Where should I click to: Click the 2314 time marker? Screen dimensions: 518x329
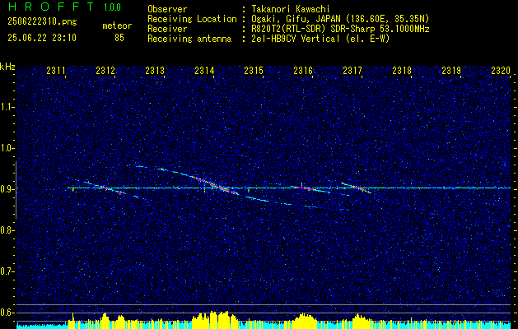(x=204, y=70)
